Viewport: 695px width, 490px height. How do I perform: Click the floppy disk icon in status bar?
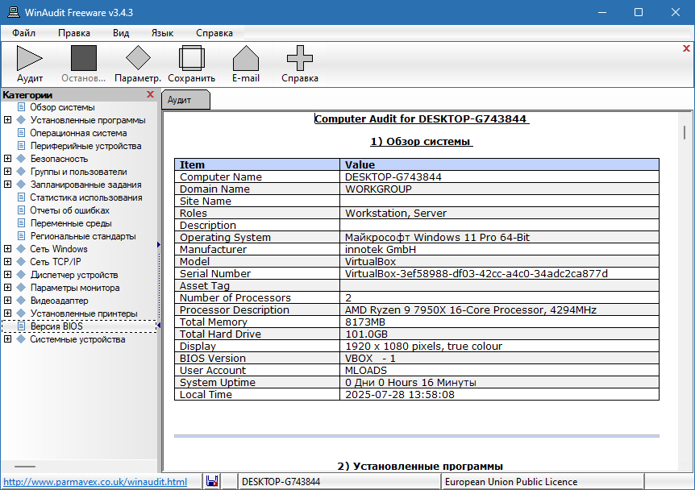(212, 481)
